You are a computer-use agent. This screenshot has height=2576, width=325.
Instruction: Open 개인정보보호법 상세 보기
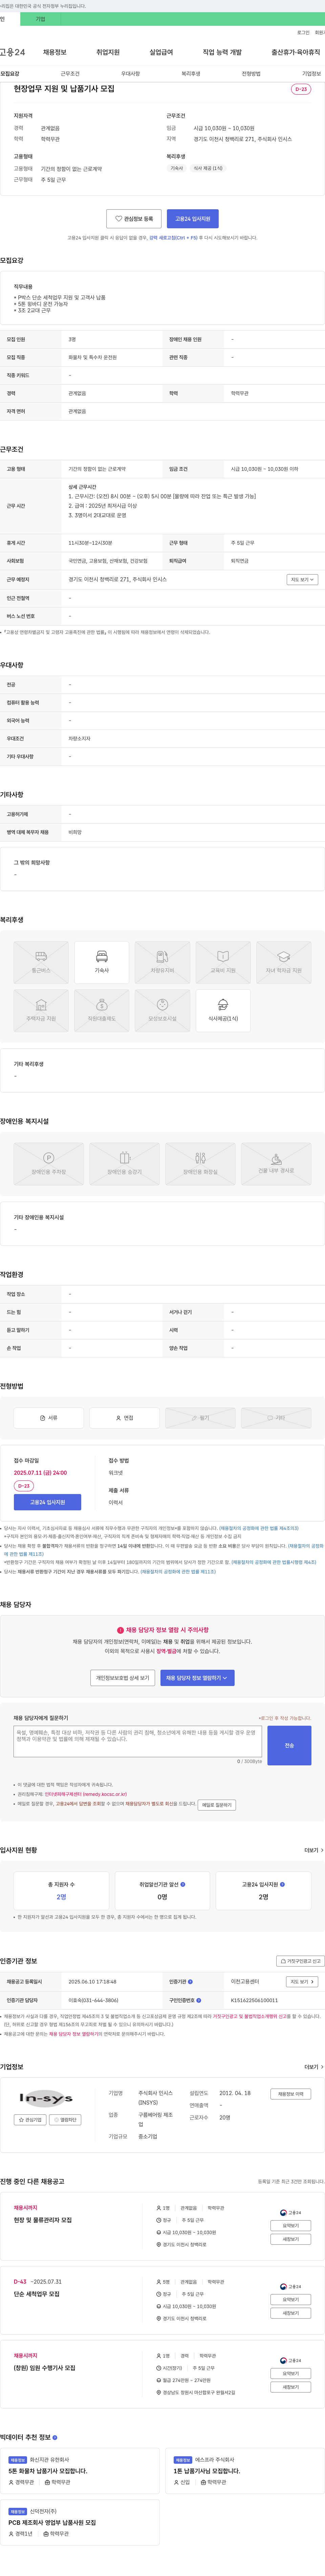pos(123,1678)
